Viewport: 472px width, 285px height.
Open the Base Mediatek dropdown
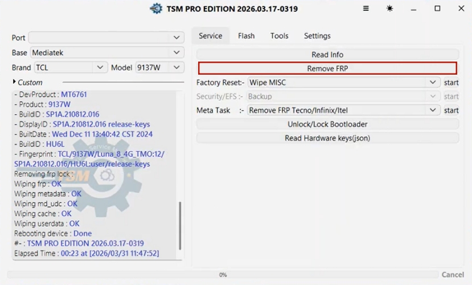tap(107, 52)
